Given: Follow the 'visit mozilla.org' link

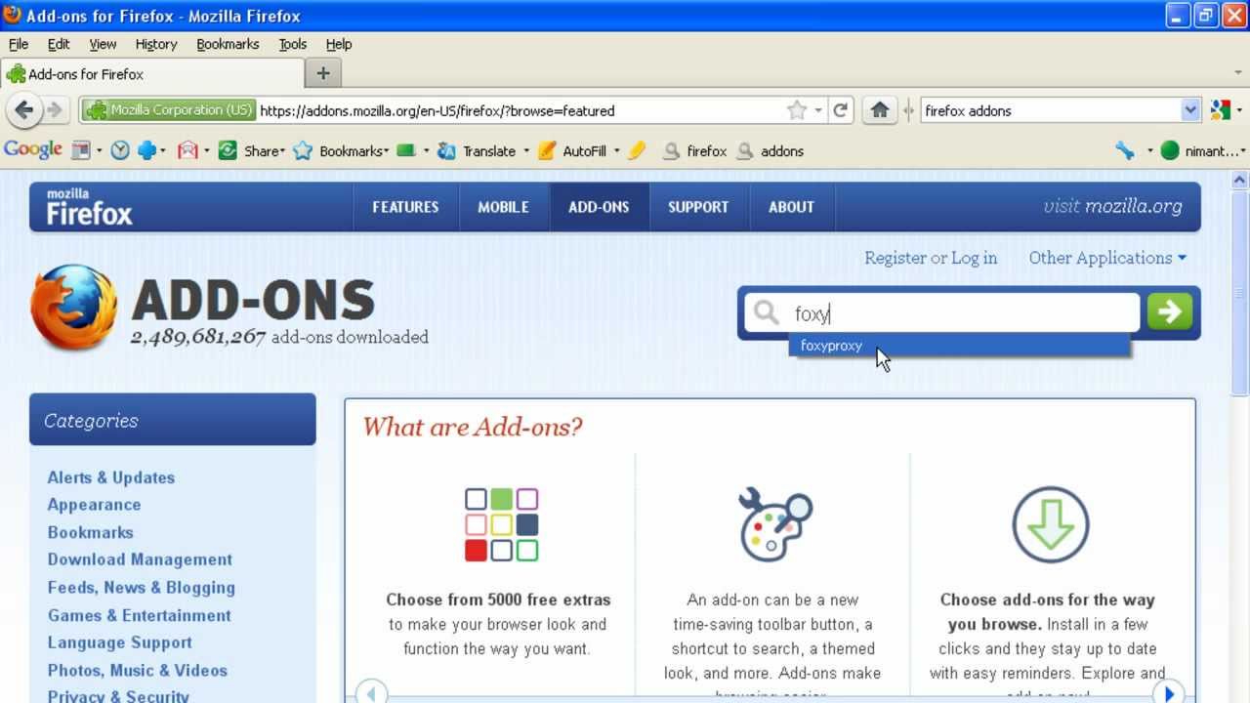Looking at the screenshot, I should pos(1112,206).
